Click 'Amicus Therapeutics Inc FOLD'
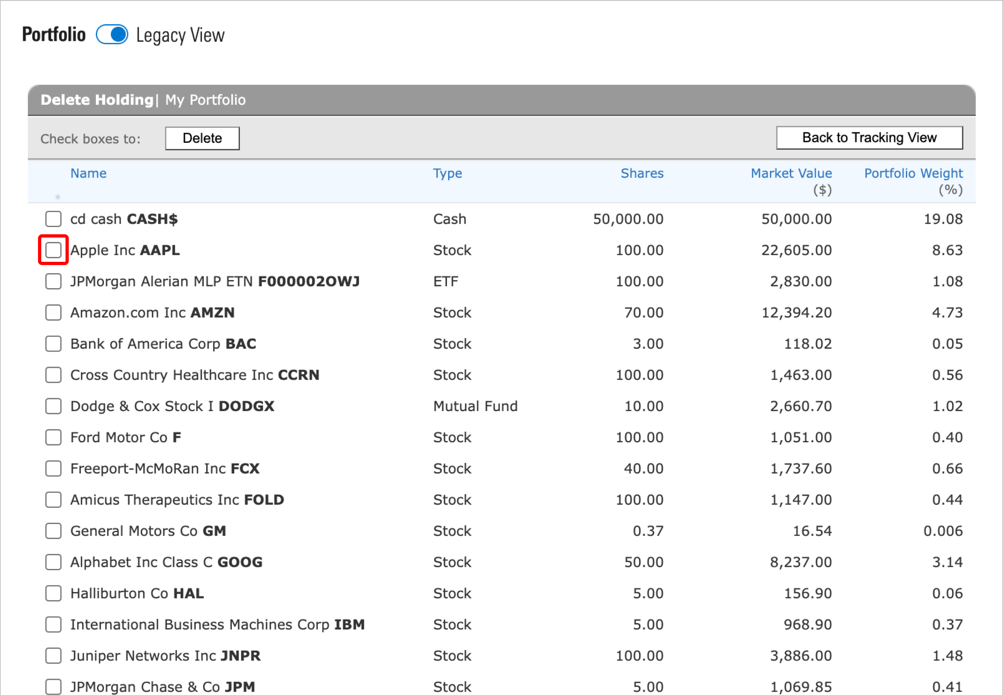1003x696 pixels. tap(178, 499)
